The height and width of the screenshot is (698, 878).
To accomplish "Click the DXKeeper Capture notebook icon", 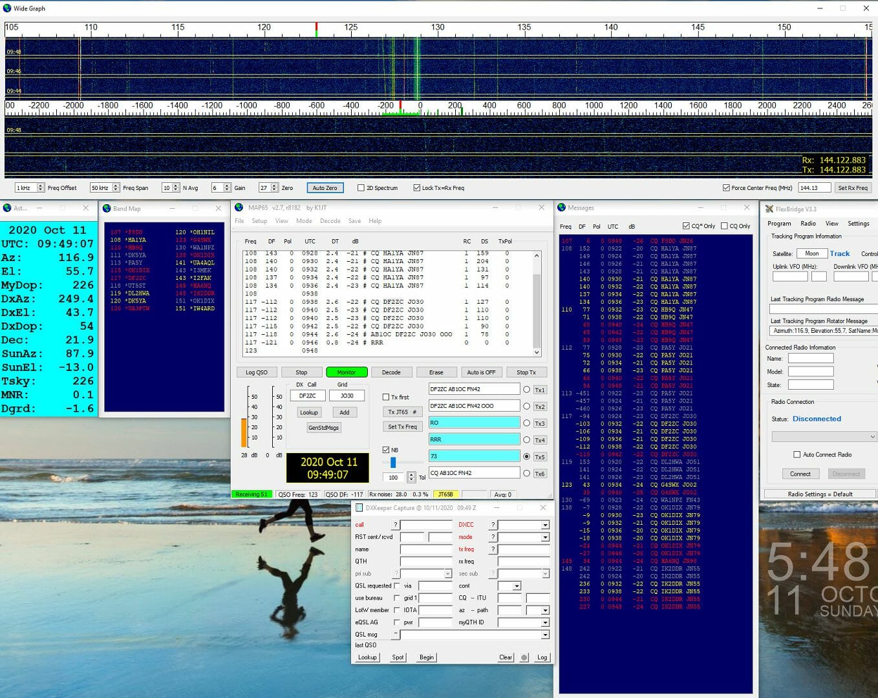I will click(x=359, y=508).
